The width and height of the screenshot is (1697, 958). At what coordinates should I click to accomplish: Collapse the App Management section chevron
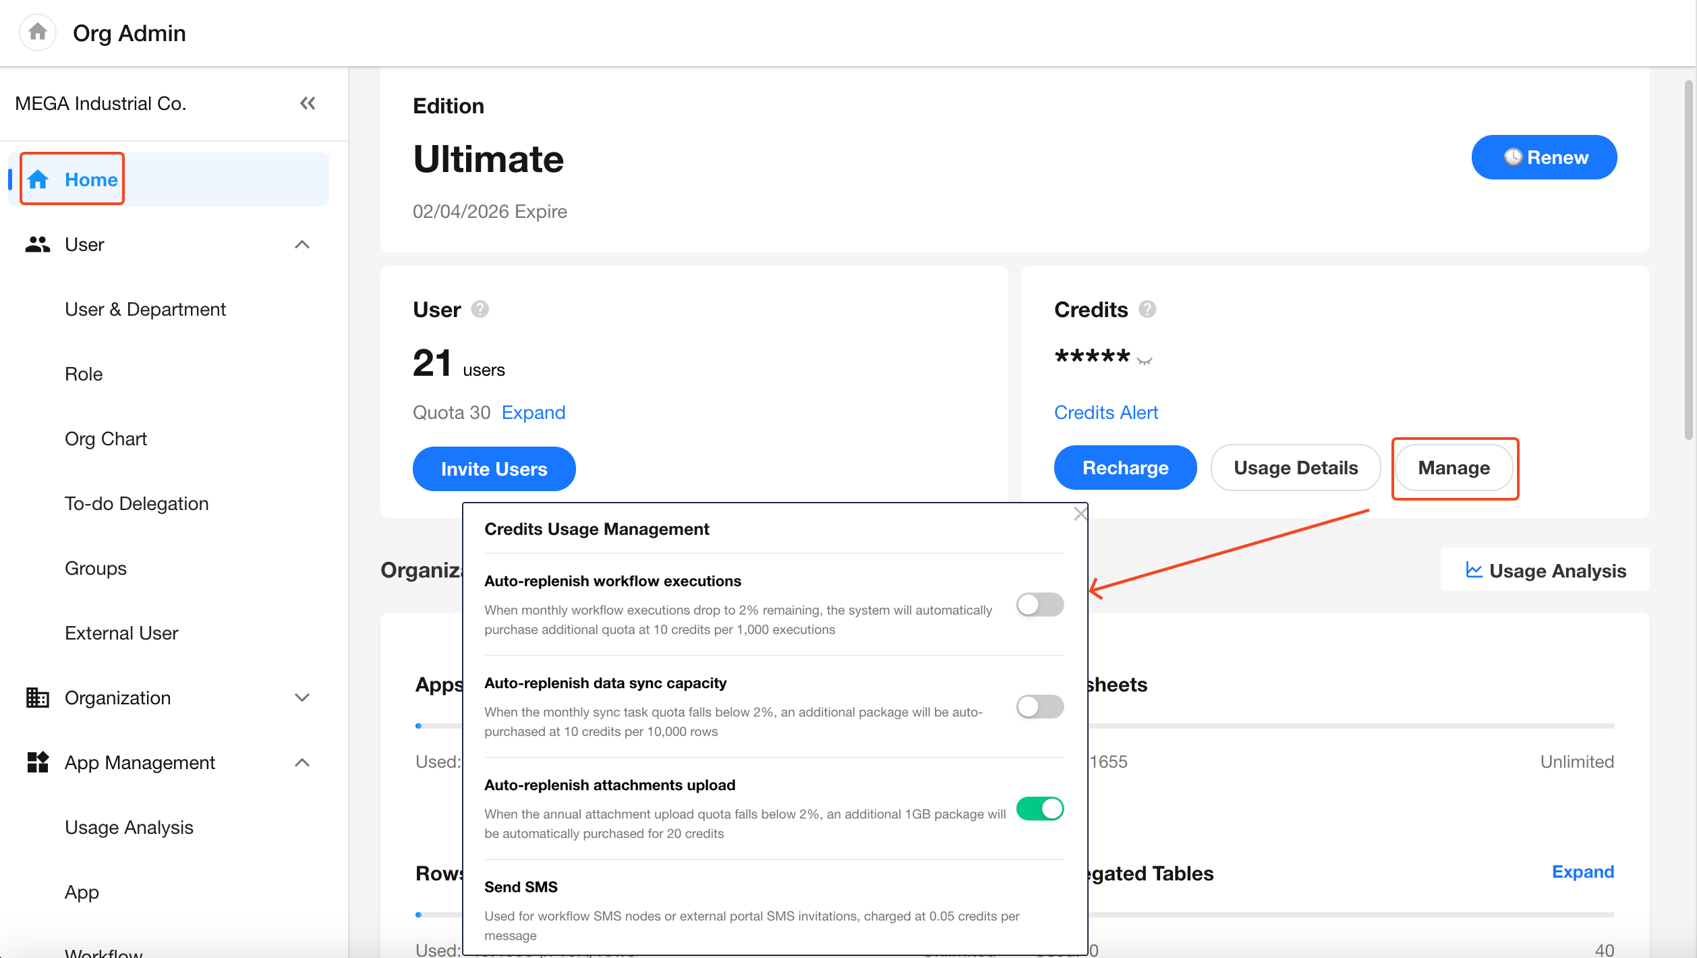tap(302, 762)
